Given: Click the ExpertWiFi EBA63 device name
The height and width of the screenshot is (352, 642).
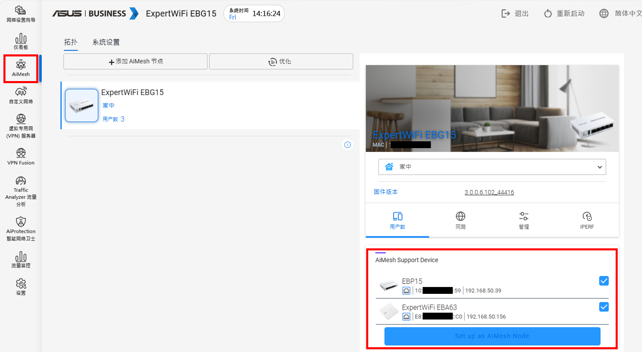Looking at the screenshot, I should [x=429, y=307].
